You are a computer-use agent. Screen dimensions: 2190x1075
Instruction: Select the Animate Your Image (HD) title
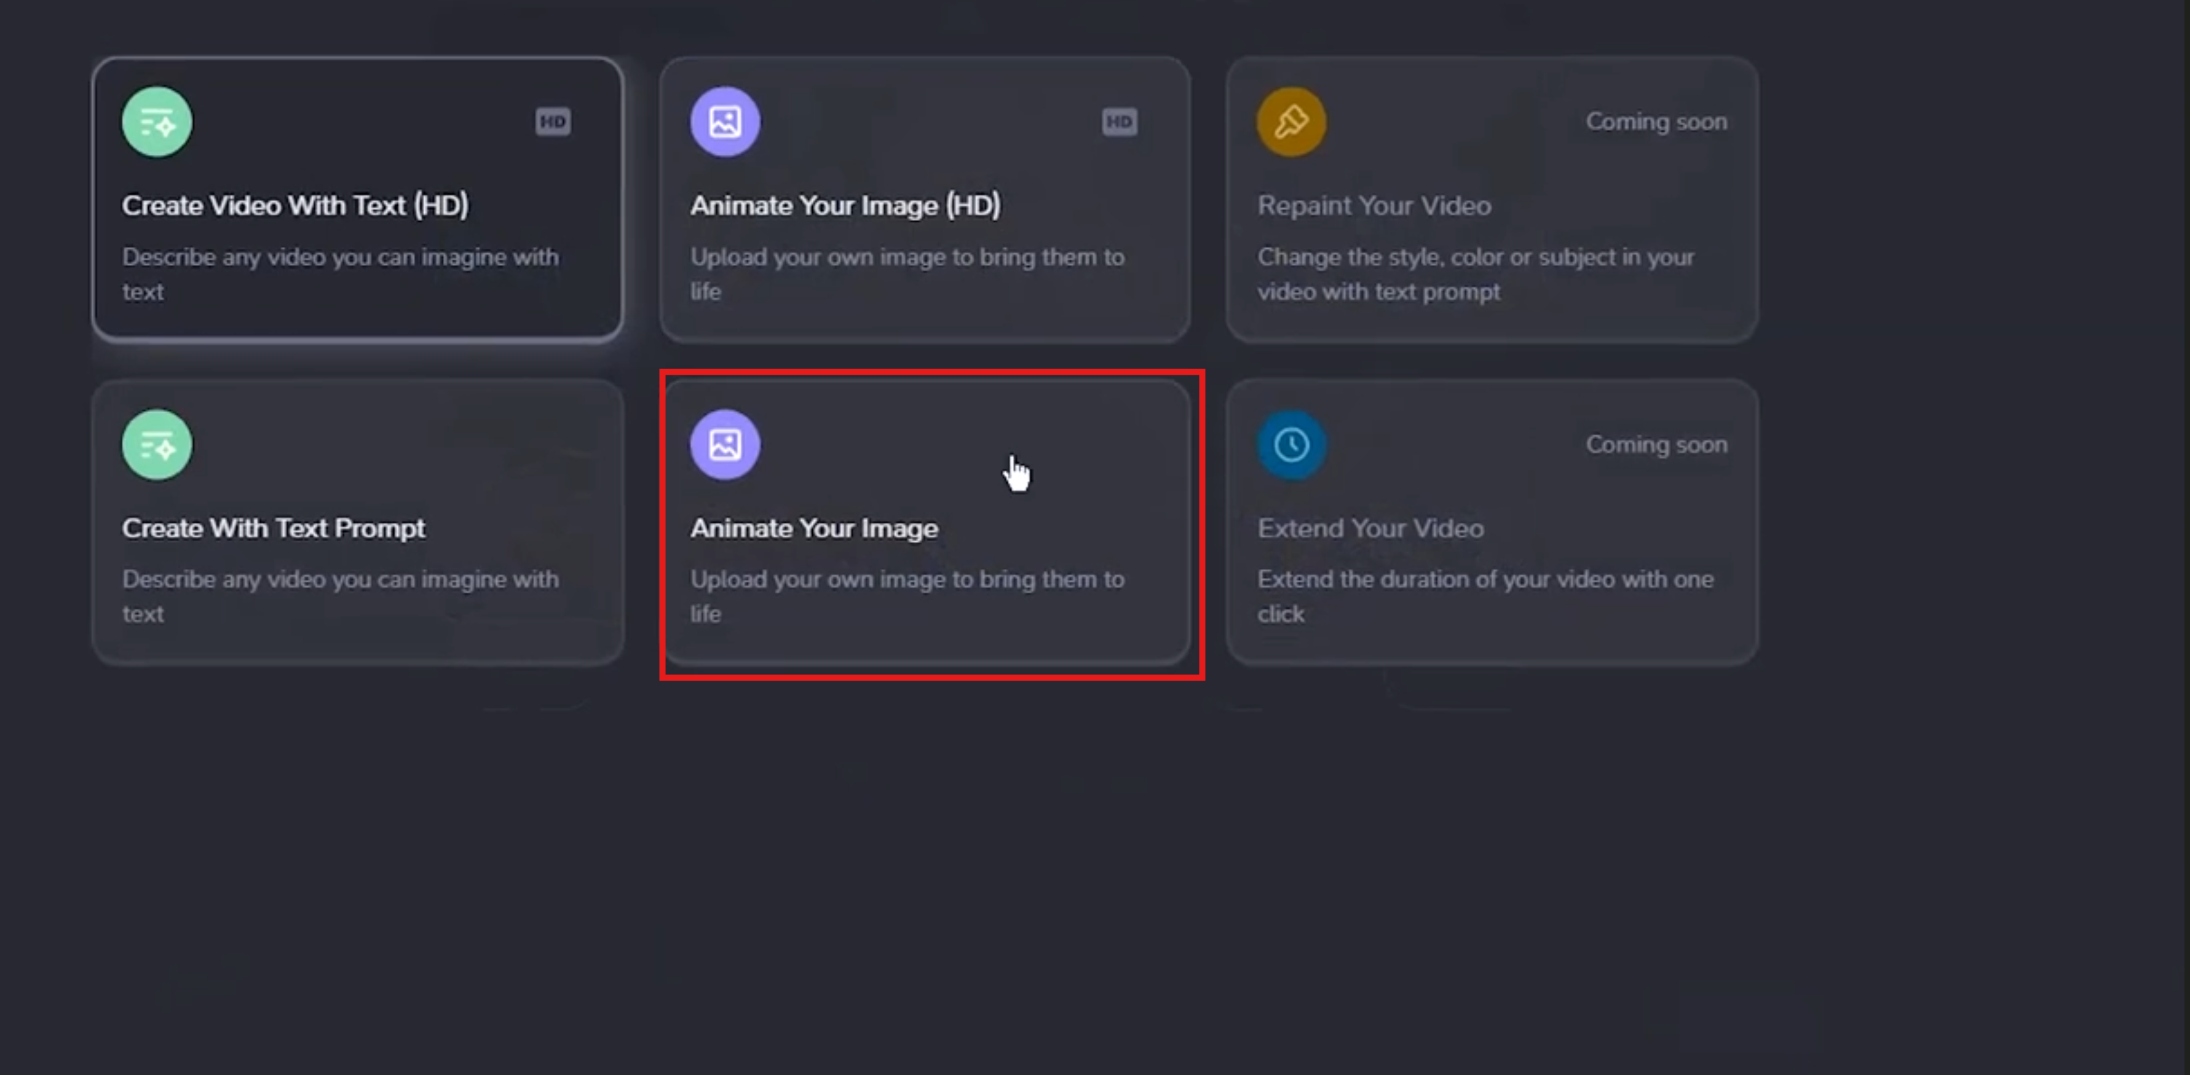coord(845,206)
